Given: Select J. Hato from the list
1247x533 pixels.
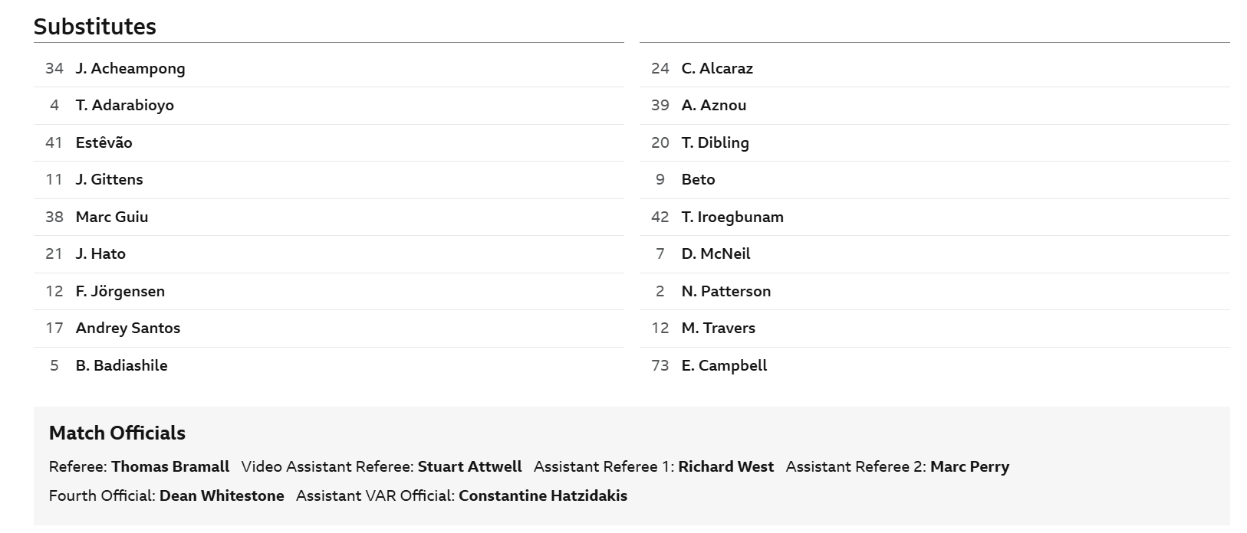Looking at the screenshot, I should (x=100, y=253).
